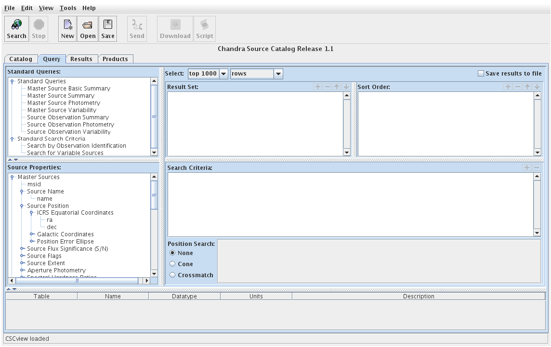Viewport: 551px width, 347px height.
Task: Click the plus icon in Search Criteria header
Action: (527, 167)
